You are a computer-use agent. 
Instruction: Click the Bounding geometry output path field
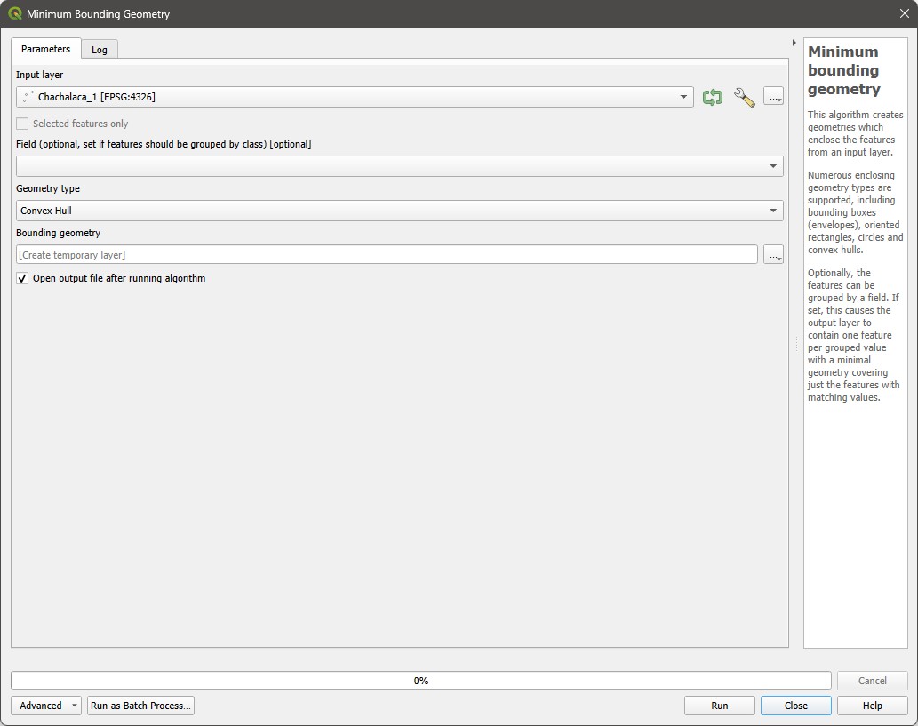tap(387, 255)
